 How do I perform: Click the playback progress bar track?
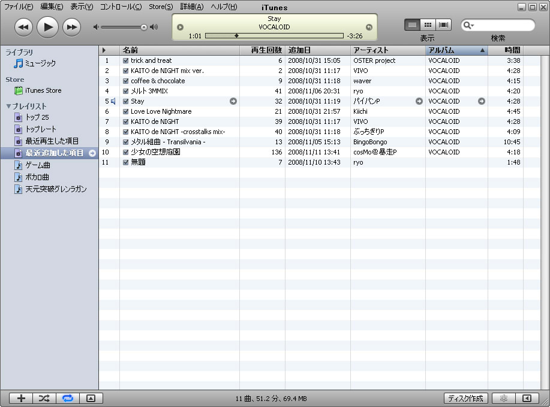(274, 36)
